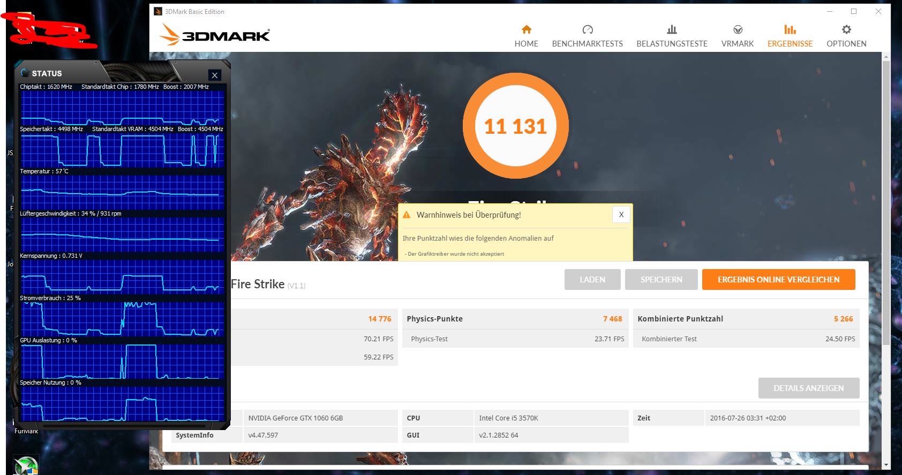The width and height of the screenshot is (902, 475).
Task: Select the ERGEBNISSE tab
Action: coord(790,36)
